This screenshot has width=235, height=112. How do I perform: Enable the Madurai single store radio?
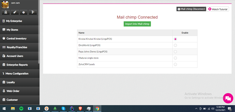[x=175, y=58]
